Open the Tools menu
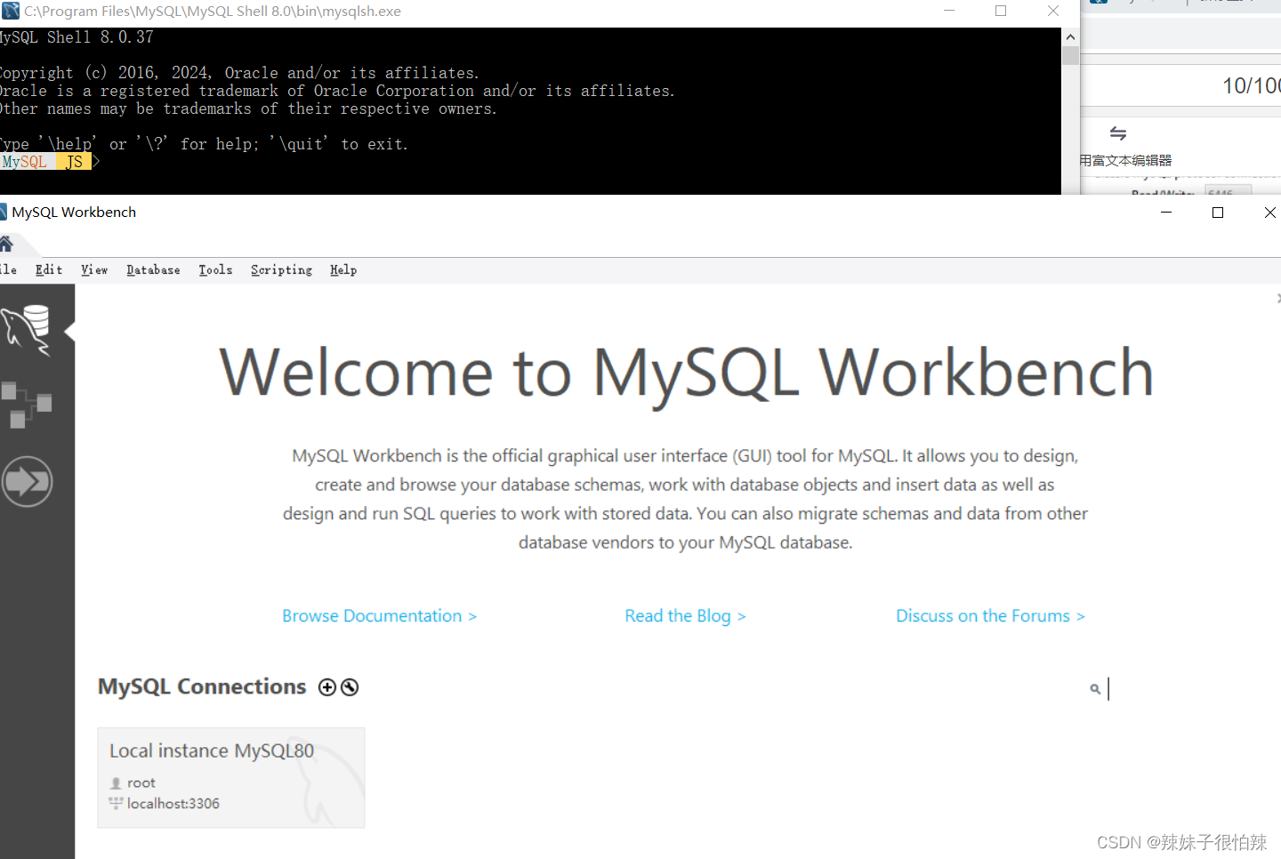The width and height of the screenshot is (1281, 859). coord(215,270)
